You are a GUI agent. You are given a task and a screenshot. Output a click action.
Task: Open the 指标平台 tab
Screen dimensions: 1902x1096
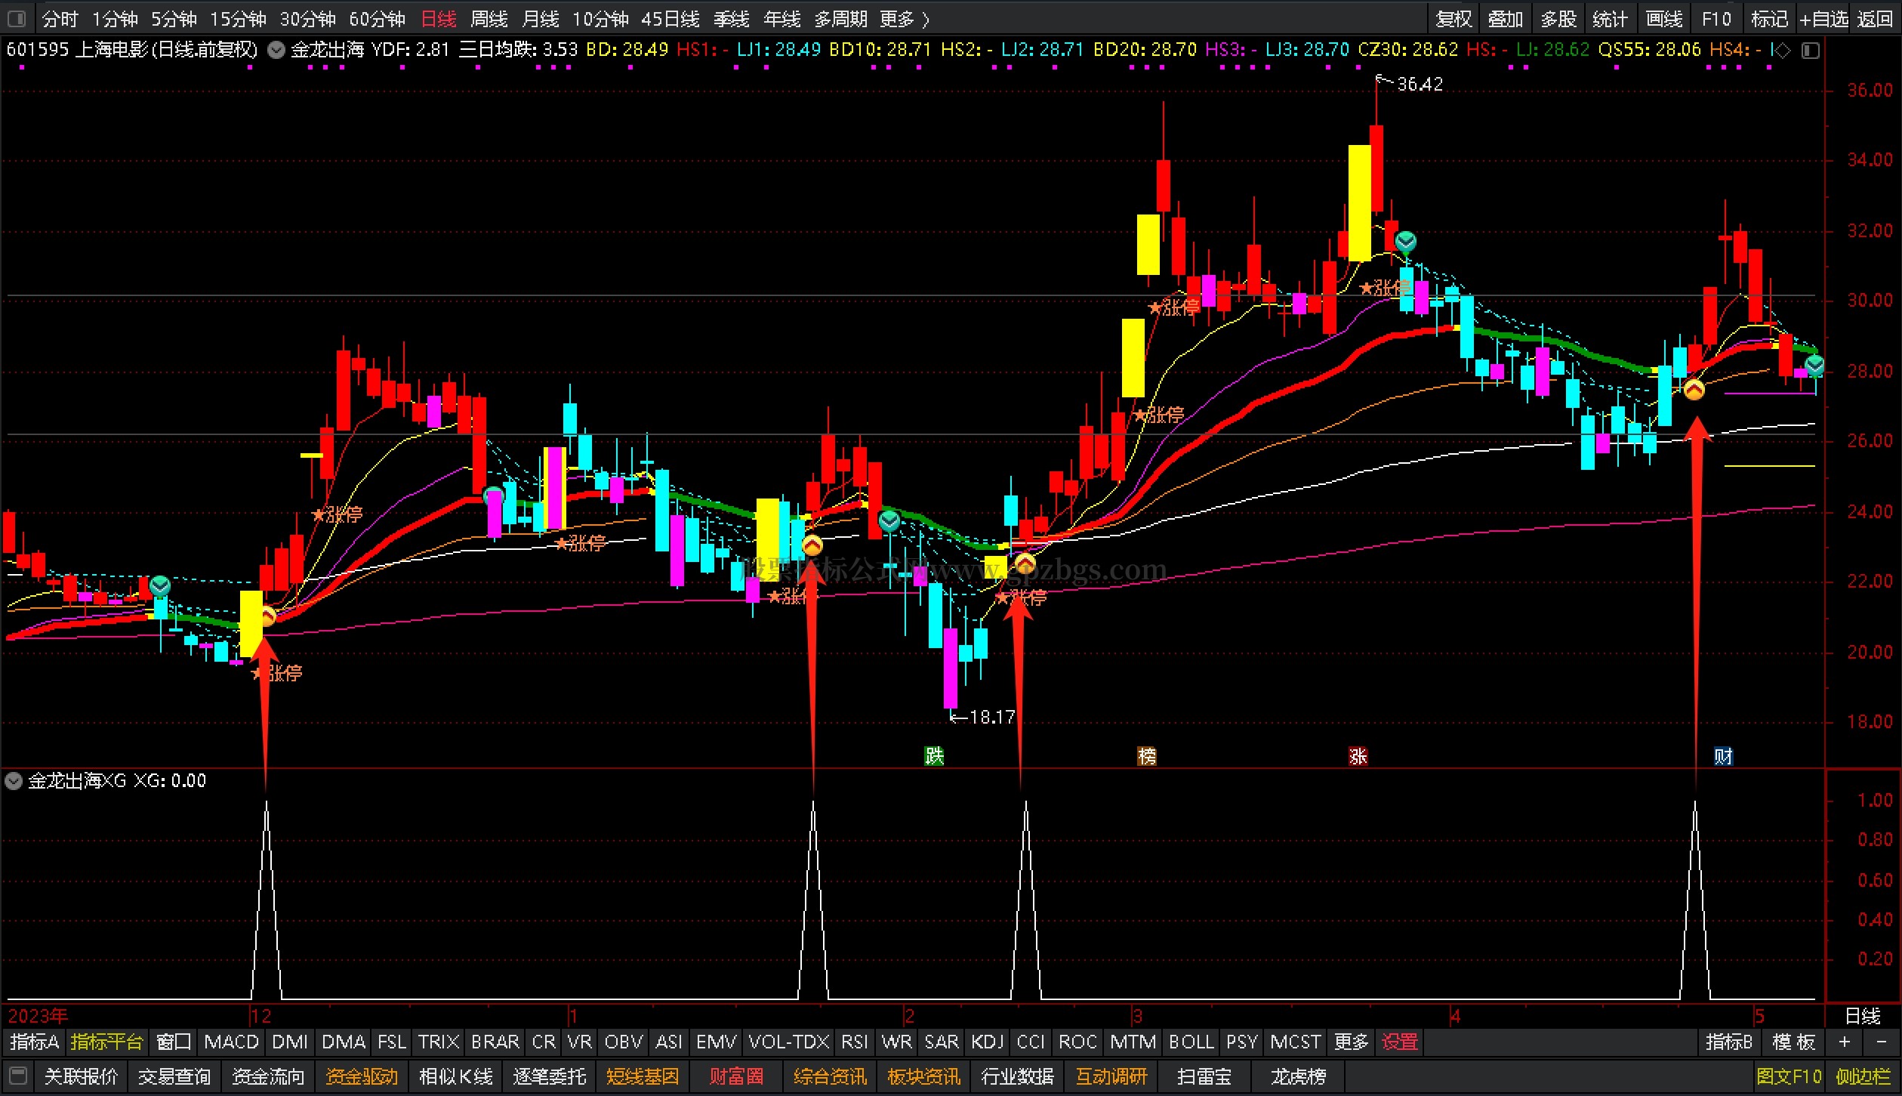pyautogui.click(x=106, y=1042)
